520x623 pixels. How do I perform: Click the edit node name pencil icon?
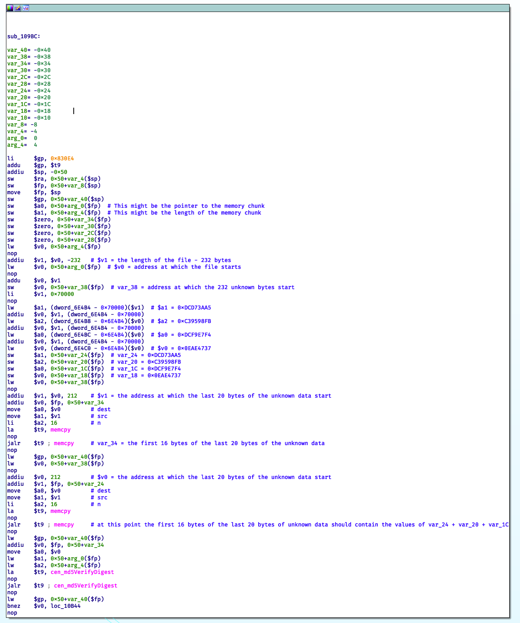click(18, 8)
